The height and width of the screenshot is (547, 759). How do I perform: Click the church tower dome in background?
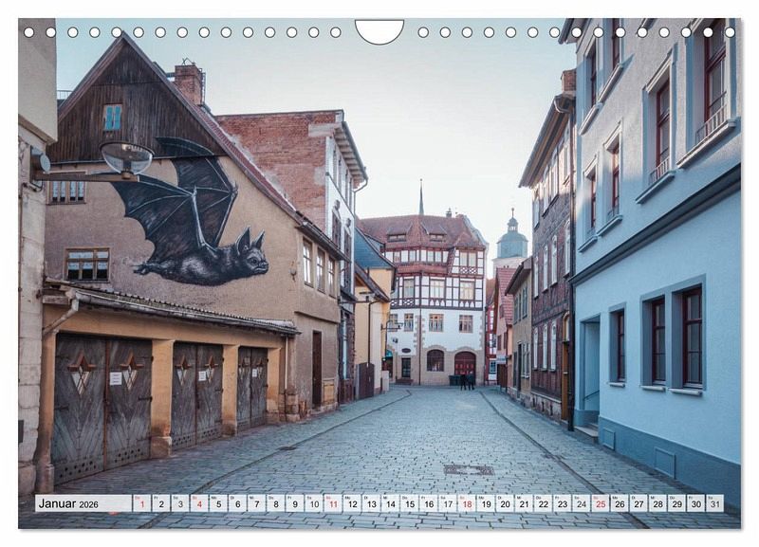(x=511, y=242)
